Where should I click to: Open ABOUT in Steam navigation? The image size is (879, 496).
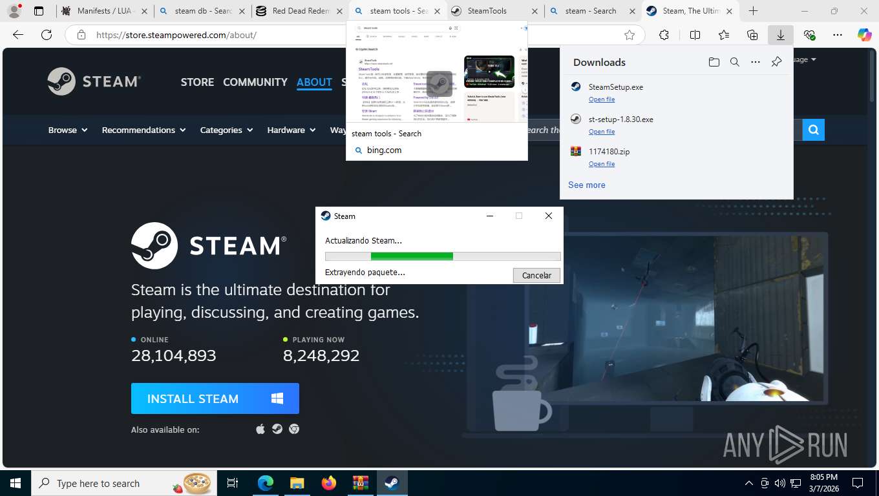click(314, 82)
